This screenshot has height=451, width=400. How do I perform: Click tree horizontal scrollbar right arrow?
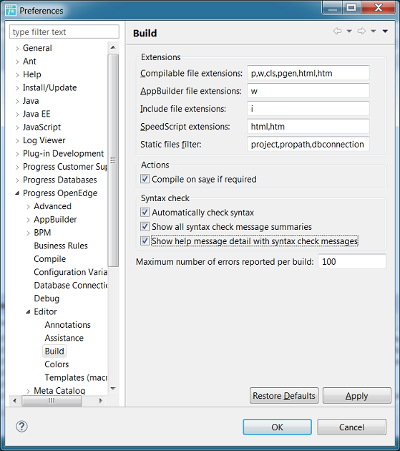tap(100, 400)
